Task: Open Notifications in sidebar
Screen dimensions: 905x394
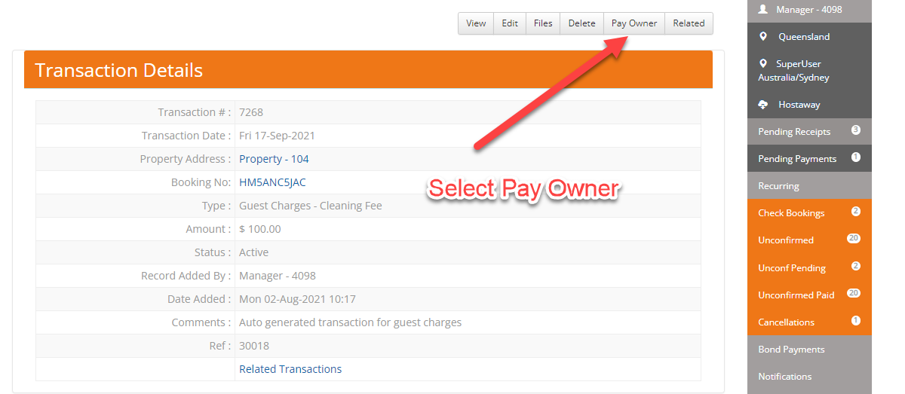Action: pyautogui.click(x=809, y=377)
